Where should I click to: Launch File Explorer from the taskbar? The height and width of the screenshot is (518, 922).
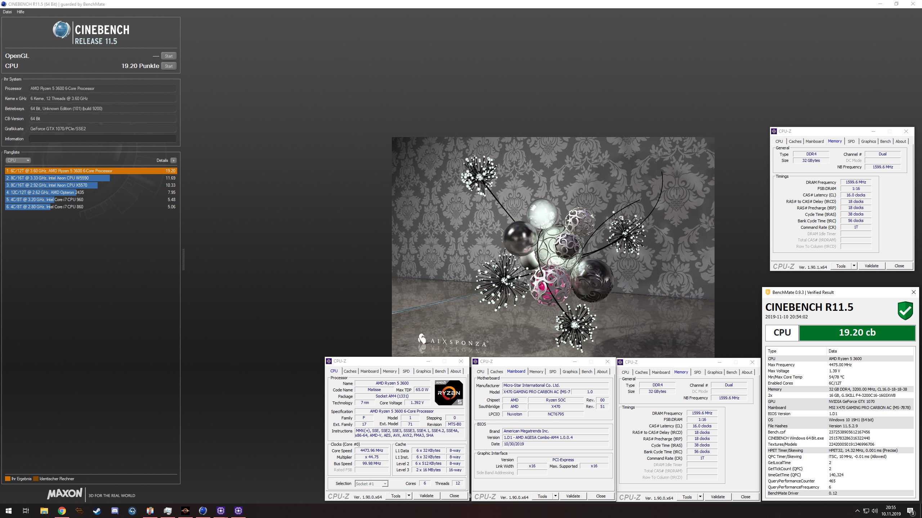pyautogui.click(x=44, y=510)
